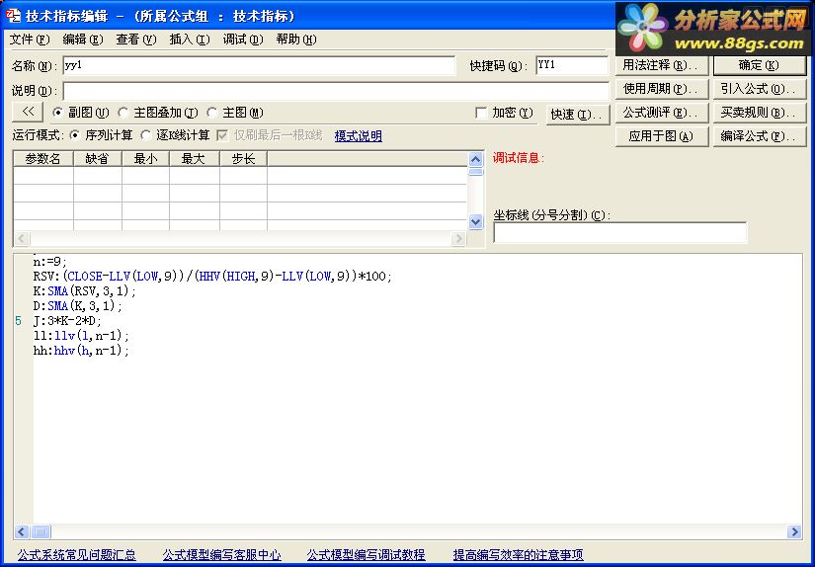
Task: Click the << collapse button
Action: click(28, 112)
